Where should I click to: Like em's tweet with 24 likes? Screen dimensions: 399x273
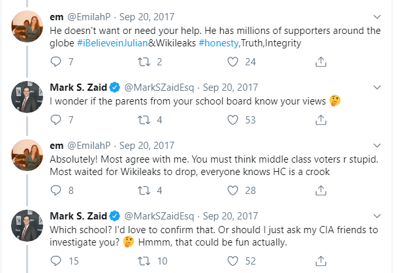(x=232, y=62)
